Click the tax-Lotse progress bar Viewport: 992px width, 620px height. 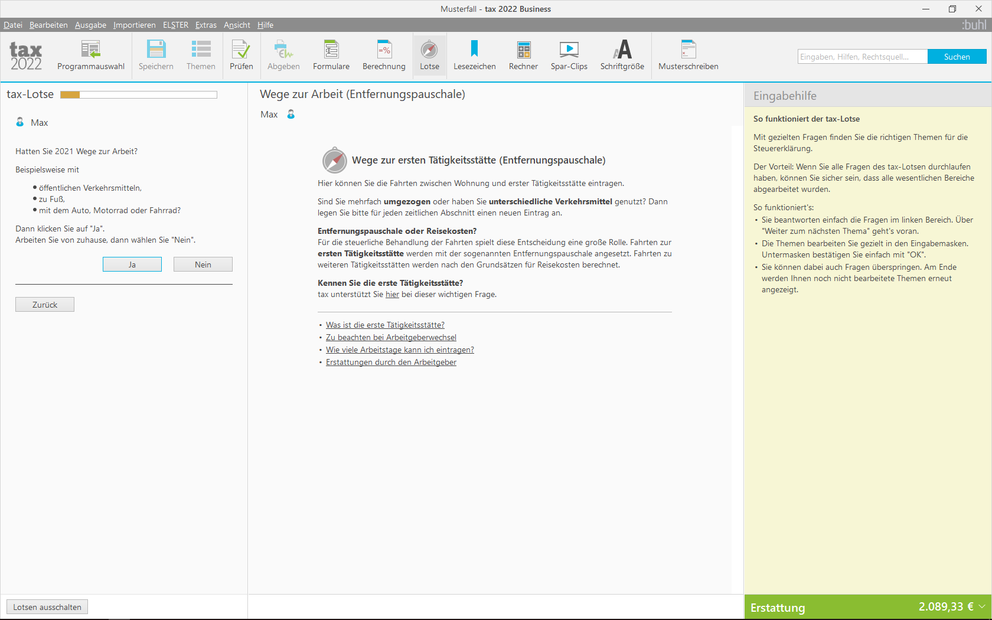(x=139, y=94)
